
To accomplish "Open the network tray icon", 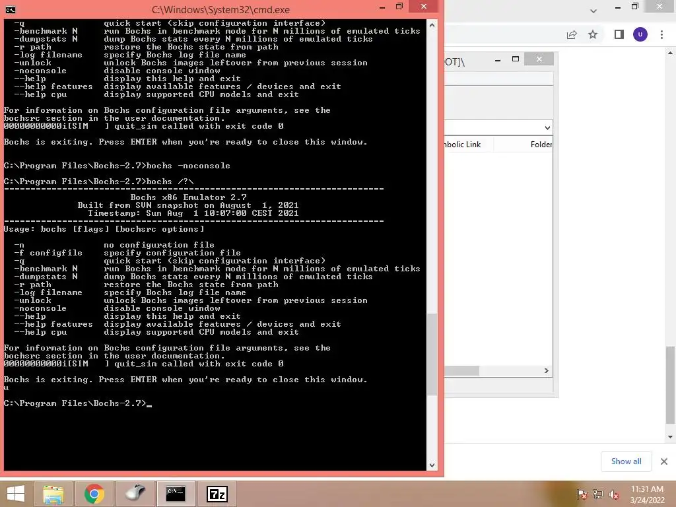I will click(x=598, y=494).
